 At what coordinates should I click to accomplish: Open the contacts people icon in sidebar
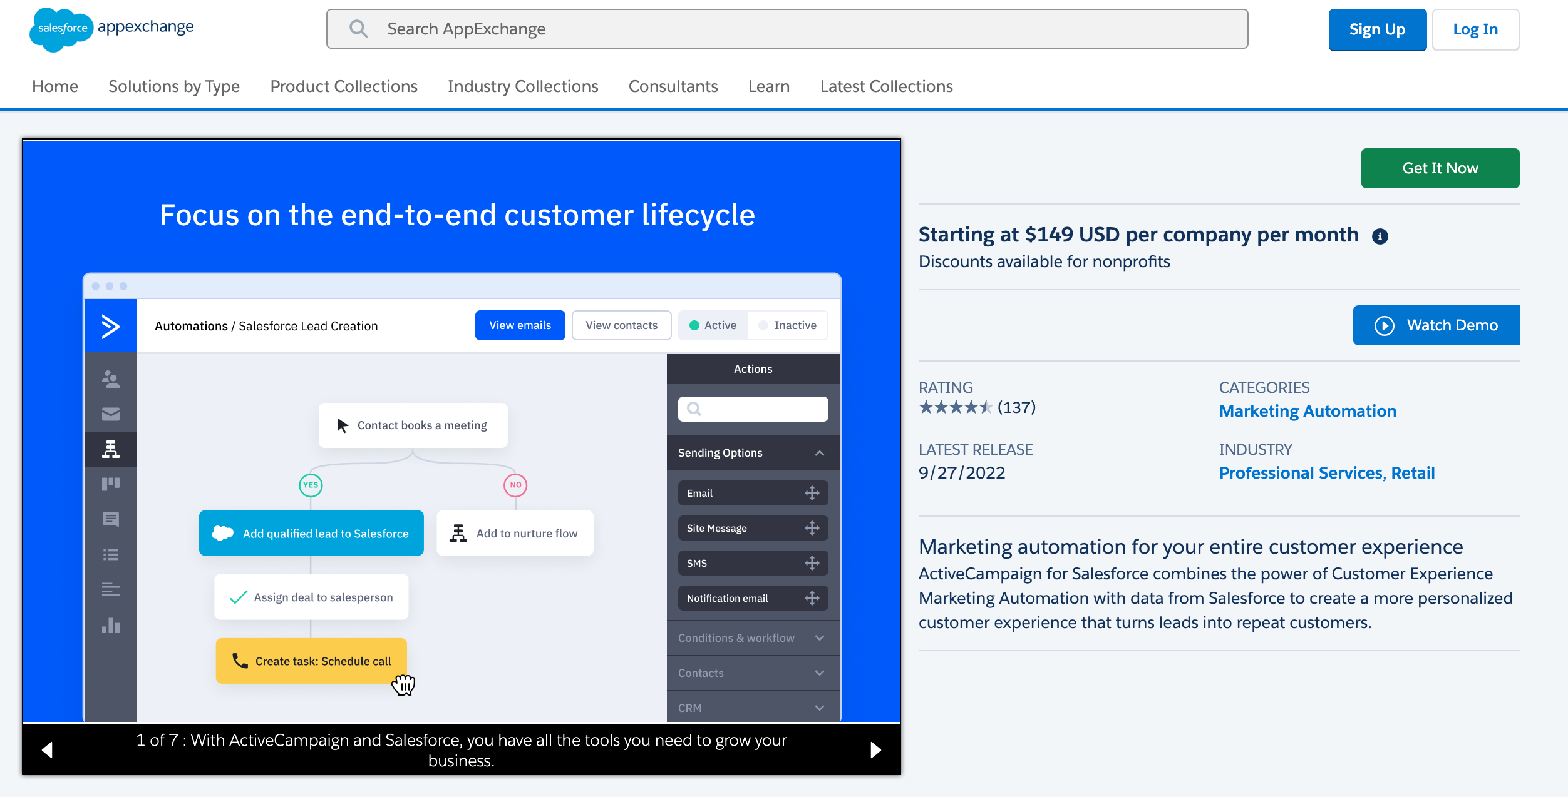pos(111,378)
